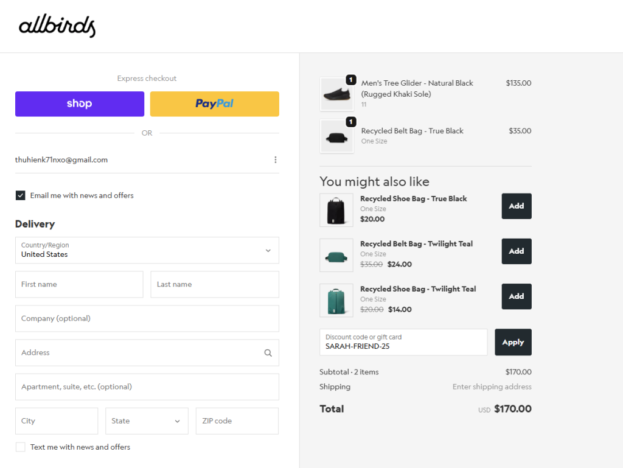Pay using the PayPal option

(x=214, y=103)
